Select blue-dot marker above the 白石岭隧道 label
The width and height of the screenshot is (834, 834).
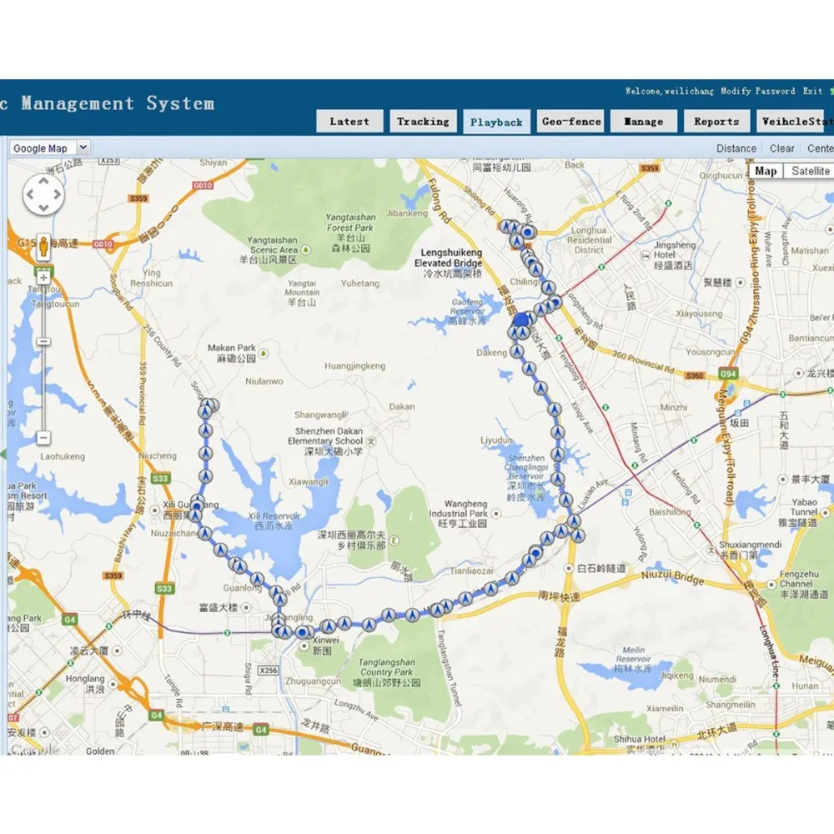(536, 554)
